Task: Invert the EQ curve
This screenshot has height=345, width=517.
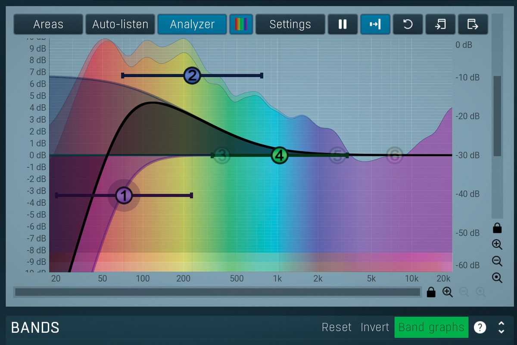Action: tap(374, 327)
